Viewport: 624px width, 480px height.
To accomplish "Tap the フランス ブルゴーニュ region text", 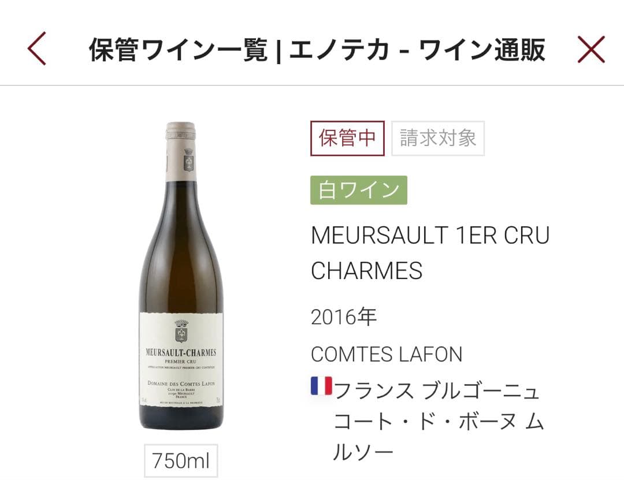I will point(437,390).
